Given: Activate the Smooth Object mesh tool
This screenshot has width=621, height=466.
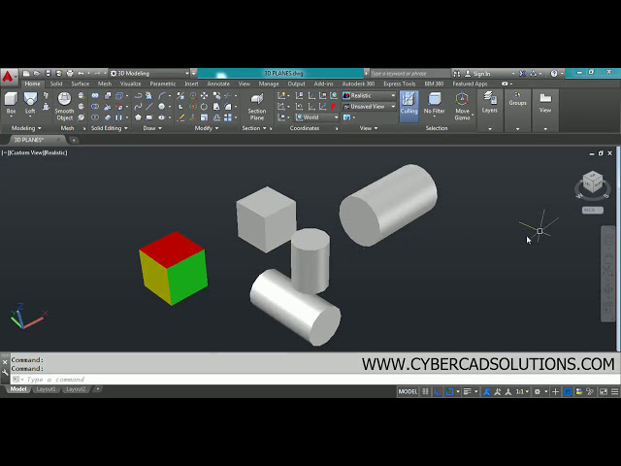Looking at the screenshot, I should [x=64, y=104].
